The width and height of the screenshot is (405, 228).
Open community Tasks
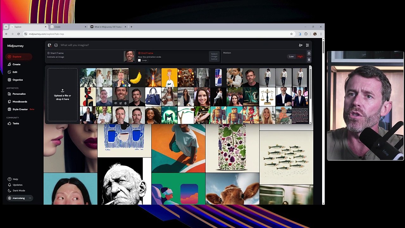14,123
